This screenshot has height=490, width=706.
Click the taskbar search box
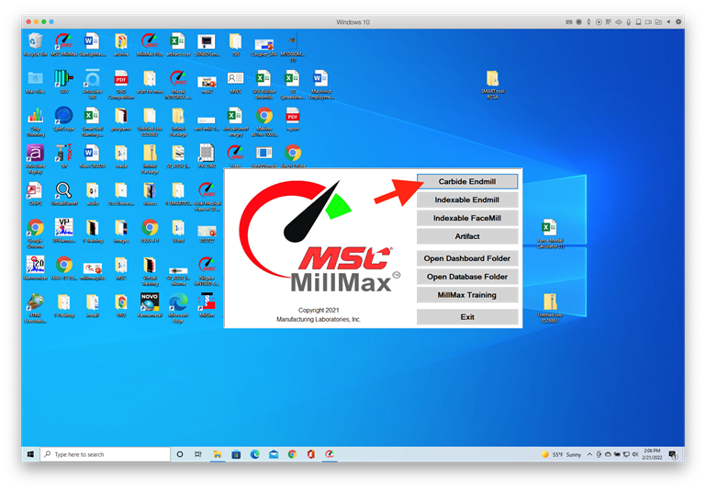point(106,454)
